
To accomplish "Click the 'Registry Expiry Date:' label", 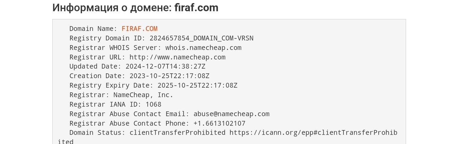I will point(111,86).
